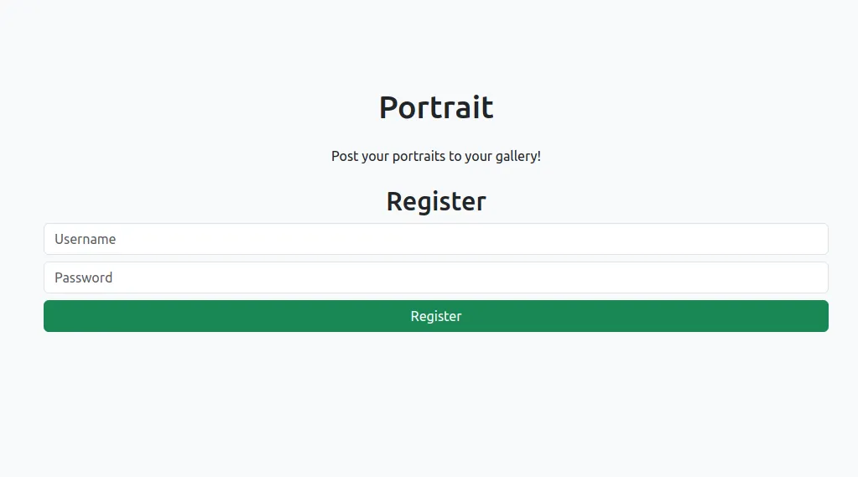Focus the Password input field

[x=436, y=277]
